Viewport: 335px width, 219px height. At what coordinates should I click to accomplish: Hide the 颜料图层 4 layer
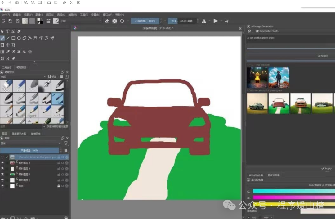2,169
